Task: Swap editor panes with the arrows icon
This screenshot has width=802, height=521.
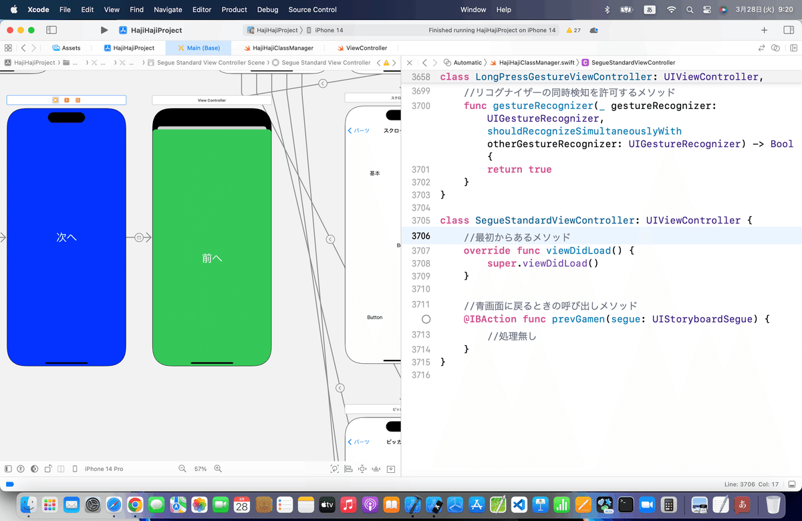Action: (761, 48)
